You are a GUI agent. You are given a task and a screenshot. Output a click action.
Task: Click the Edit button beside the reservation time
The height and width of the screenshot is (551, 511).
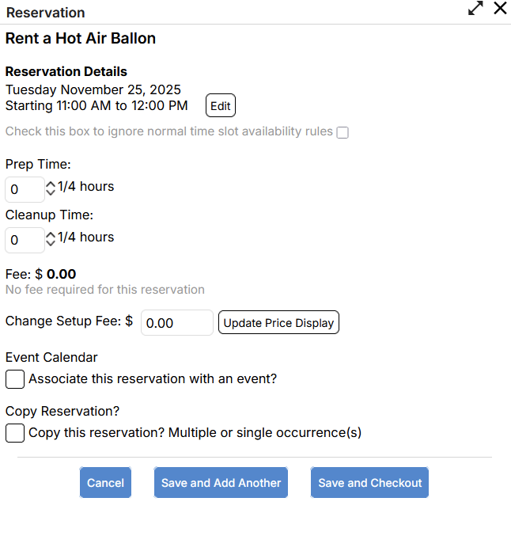pos(221,106)
